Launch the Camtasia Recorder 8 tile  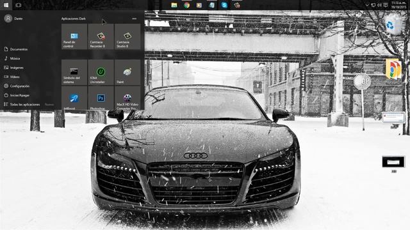101,36
